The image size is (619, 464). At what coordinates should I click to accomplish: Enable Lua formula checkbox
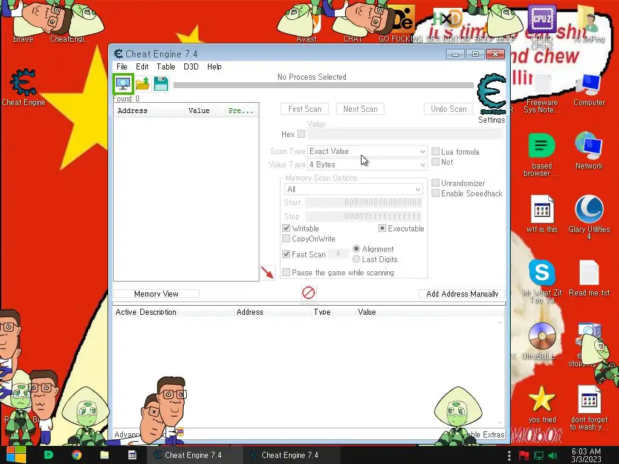pyautogui.click(x=435, y=152)
